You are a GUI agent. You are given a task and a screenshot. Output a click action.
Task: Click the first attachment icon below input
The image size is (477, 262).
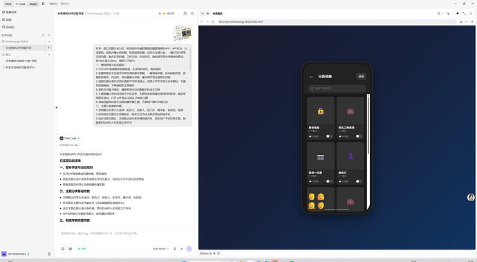(63, 249)
